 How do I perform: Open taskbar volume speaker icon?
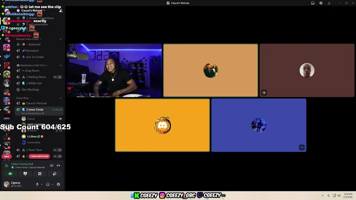tap(339, 196)
